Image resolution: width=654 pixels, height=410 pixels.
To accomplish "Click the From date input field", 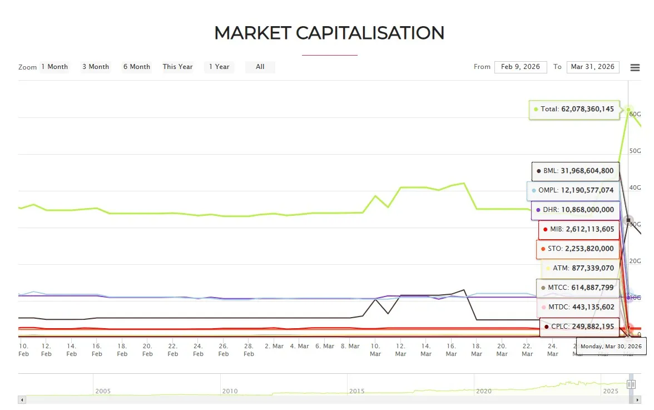I will [521, 67].
